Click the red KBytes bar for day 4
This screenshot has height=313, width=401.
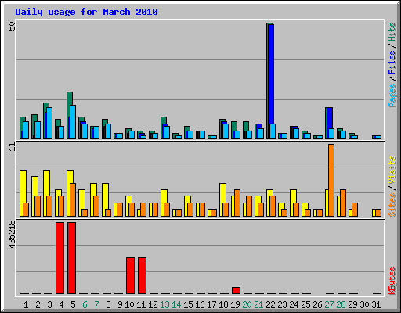[60, 258]
